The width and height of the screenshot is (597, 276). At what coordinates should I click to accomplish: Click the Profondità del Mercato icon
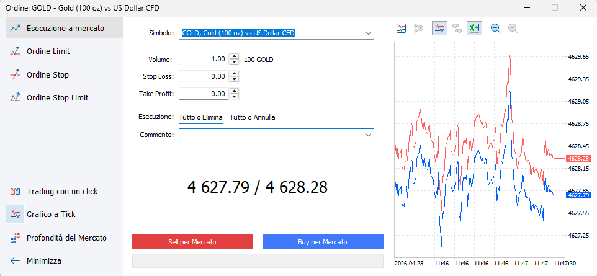coord(16,238)
